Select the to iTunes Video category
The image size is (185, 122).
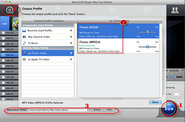pyautogui.click(x=48, y=53)
